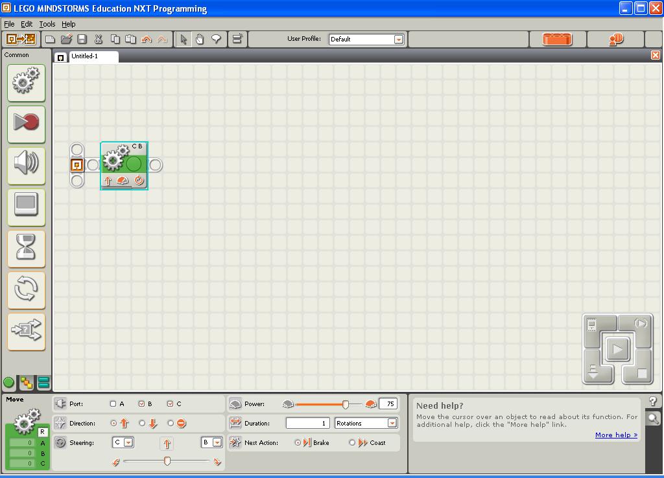Select the Comment tool
The width and height of the screenshot is (664, 478).
tap(216, 40)
